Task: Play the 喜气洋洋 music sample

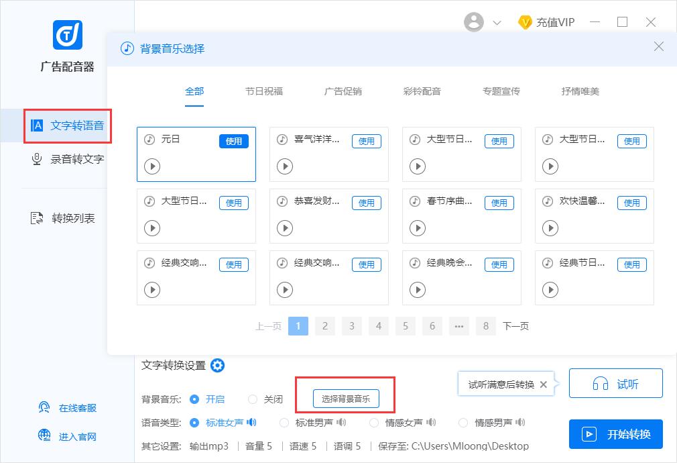Action: coord(285,166)
